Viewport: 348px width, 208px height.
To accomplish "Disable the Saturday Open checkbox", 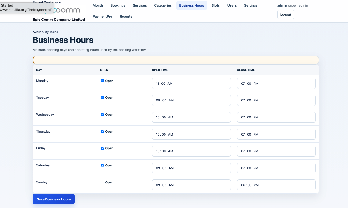I will pyautogui.click(x=102, y=165).
